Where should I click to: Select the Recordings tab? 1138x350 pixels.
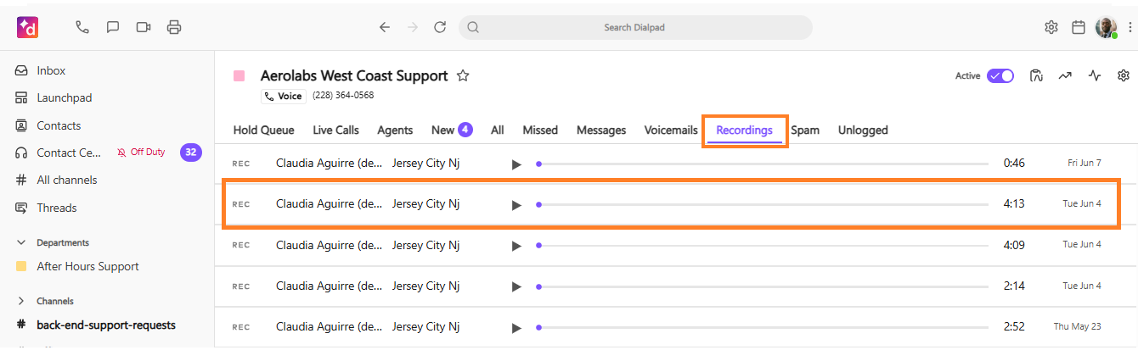[x=745, y=130]
